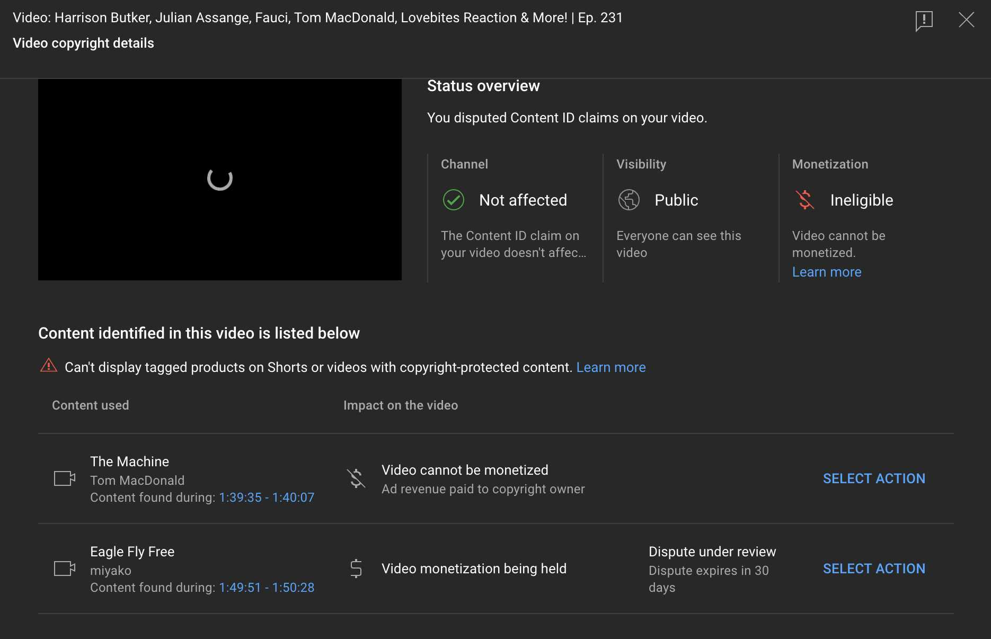The width and height of the screenshot is (991, 639).
Task: Click the dollar icon for monetization being held
Action: click(356, 569)
